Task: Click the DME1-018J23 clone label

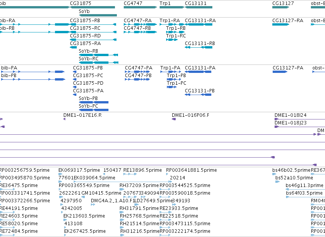Action: tap(290, 123)
